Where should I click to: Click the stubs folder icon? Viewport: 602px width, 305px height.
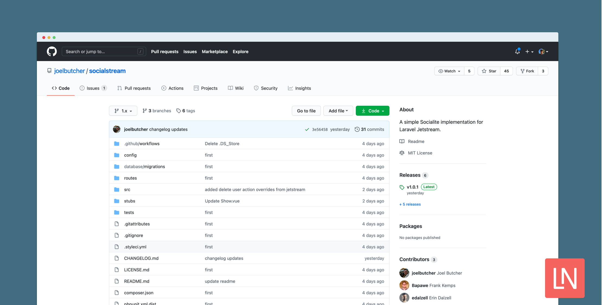[x=117, y=201]
